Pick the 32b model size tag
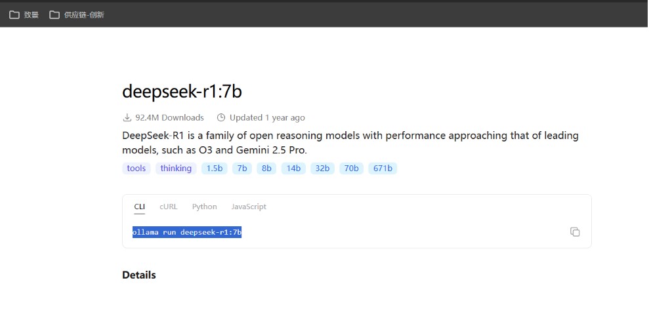Image resolution: width=649 pixels, height=322 pixels. 322,169
